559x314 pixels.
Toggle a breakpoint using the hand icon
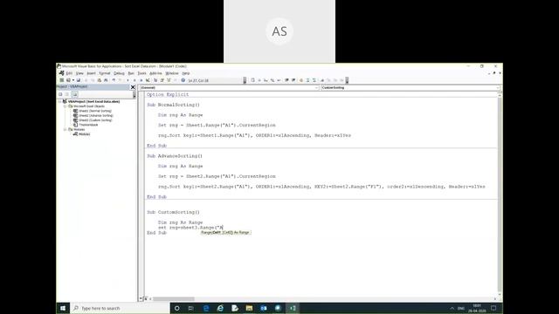[301, 80]
